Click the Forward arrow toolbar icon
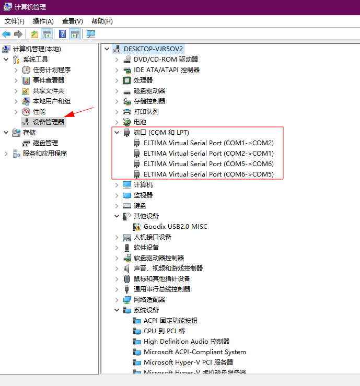This screenshot has height=386, width=360. pos(18,34)
